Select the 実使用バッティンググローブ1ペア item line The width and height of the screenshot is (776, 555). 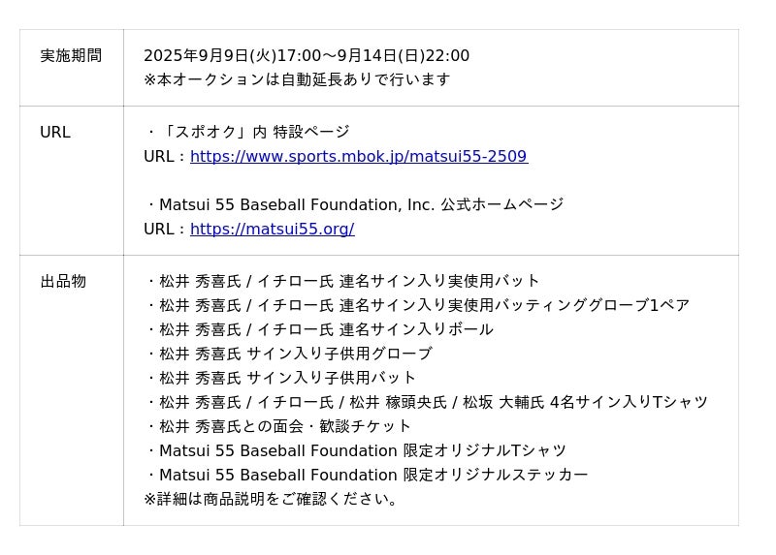[417, 306]
